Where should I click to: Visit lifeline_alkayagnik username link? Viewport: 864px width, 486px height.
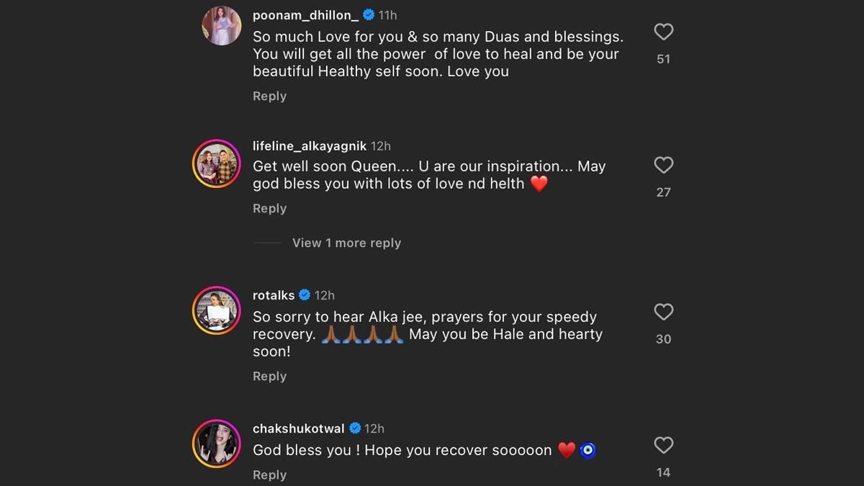click(310, 146)
